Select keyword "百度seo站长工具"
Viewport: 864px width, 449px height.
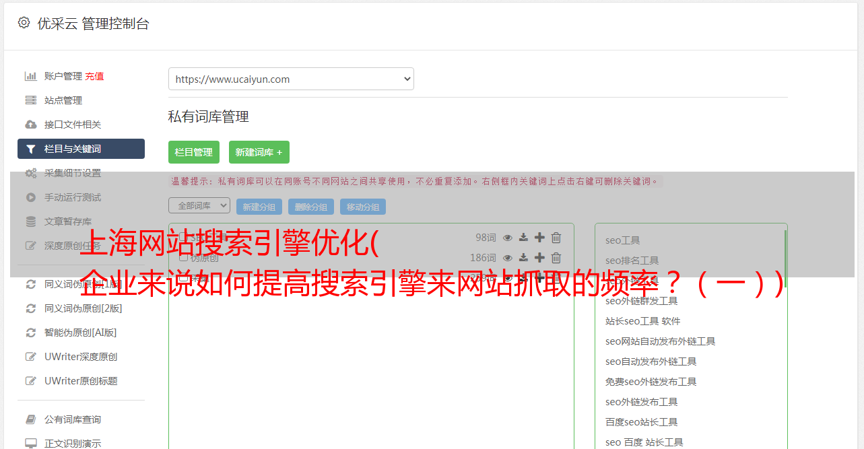click(x=642, y=422)
